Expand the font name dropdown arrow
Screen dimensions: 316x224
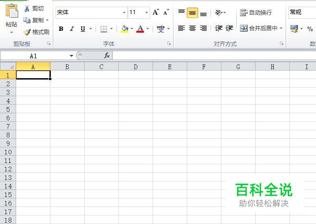[x=124, y=12]
